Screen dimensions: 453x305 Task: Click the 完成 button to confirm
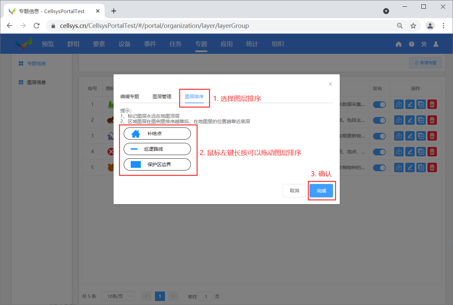[x=321, y=191]
